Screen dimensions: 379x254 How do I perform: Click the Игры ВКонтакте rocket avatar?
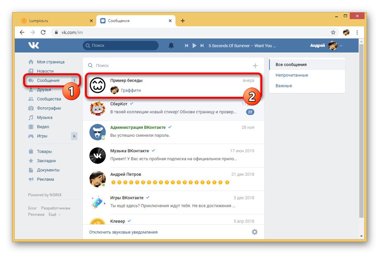pos(97,202)
